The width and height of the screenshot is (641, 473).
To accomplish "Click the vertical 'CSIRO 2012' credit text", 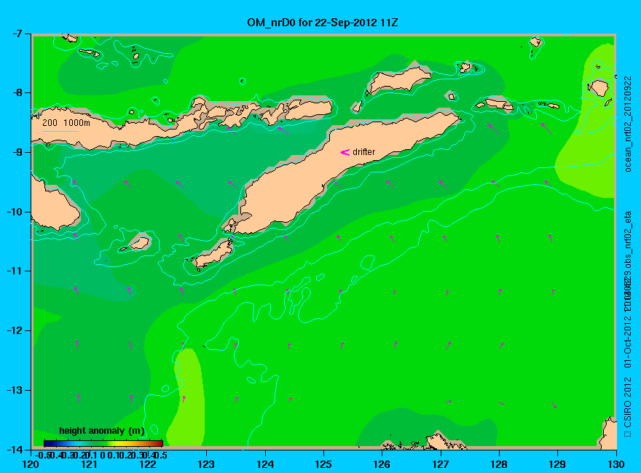I will (628, 402).
